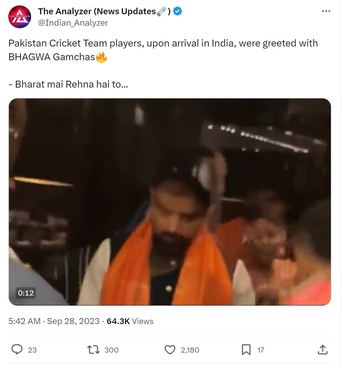The height and width of the screenshot is (366, 342).
Task: Open the three-dot more options menu
Action: (x=326, y=11)
